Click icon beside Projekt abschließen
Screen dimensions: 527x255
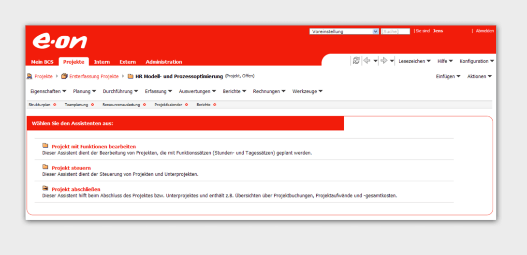coord(45,188)
